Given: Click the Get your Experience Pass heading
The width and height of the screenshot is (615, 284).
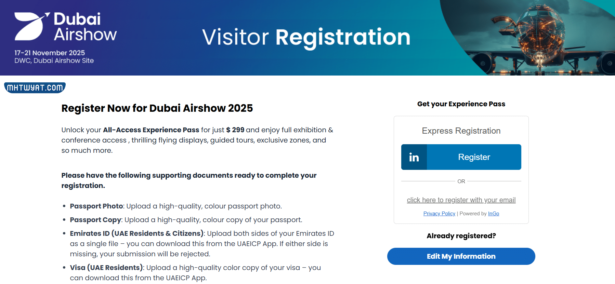Looking at the screenshot, I should point(461,104).
